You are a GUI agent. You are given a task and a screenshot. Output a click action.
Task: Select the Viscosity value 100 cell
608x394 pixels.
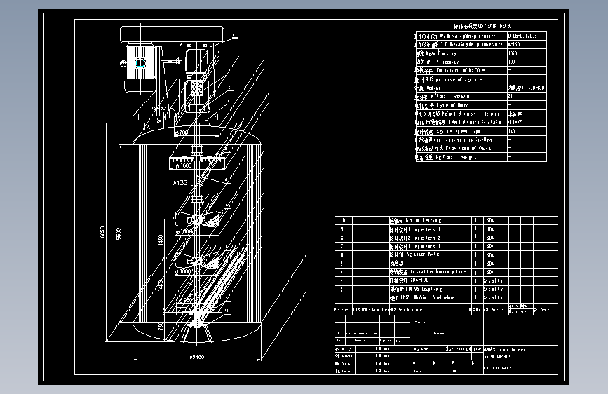coord(527,62)
